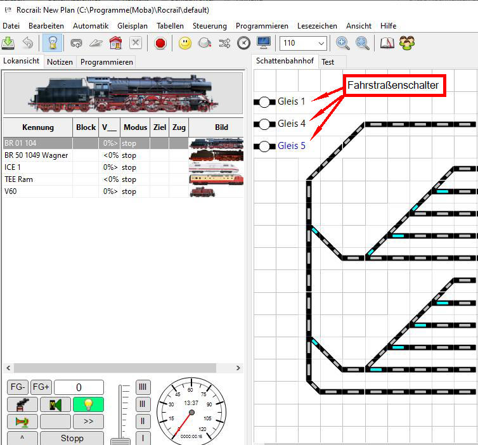This screenshot has height=445, width=478.
Task: Click the red house home icon
Action: (115, 43)
